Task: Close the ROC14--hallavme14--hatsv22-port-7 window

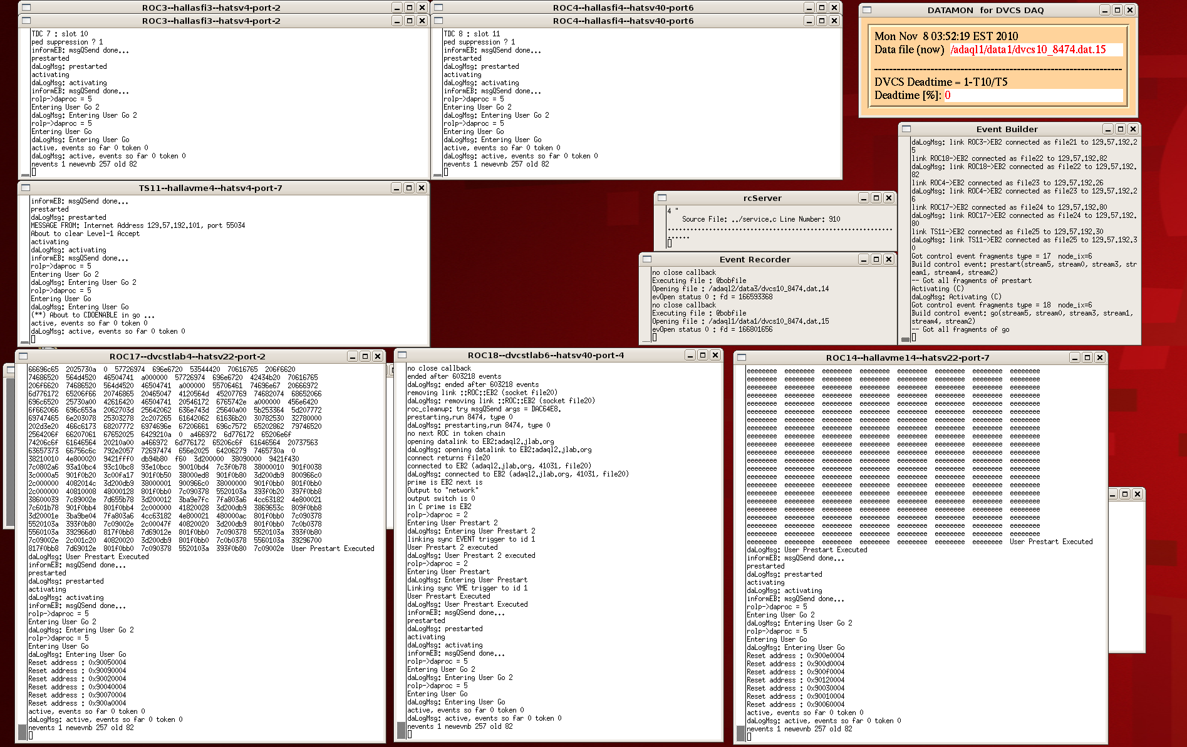Action: (x=1100, y=358)
